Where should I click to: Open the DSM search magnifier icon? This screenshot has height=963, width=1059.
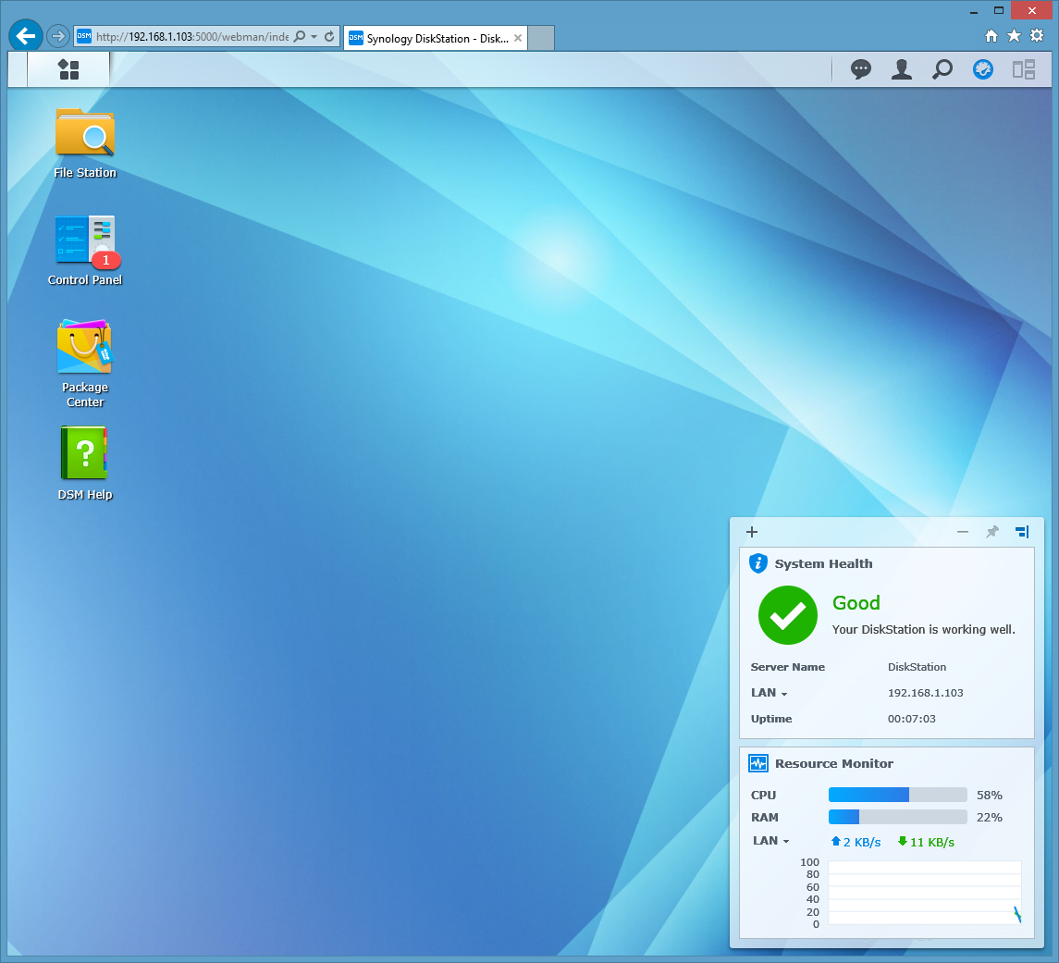tap(942, 69)
